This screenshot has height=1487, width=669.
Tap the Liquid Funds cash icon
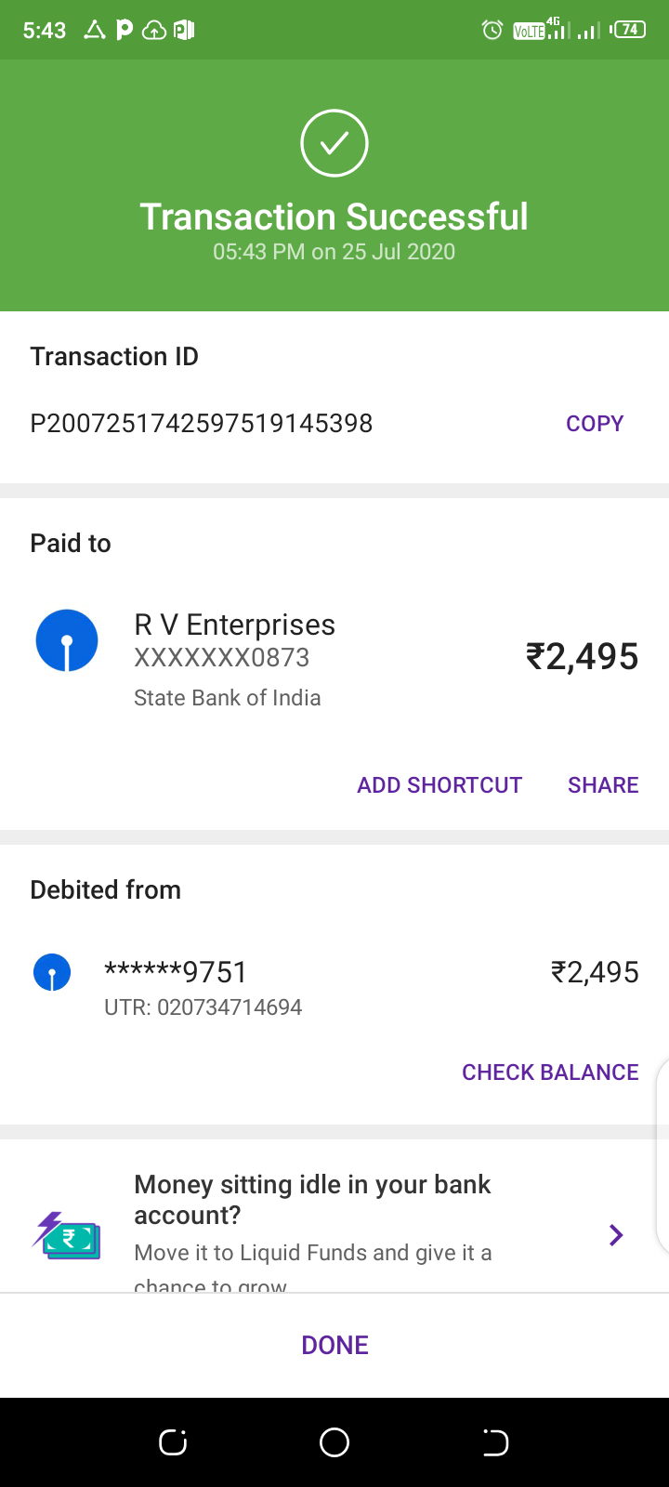[x=67, y=1236]
